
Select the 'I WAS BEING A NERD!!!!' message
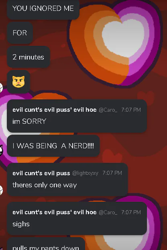[53, 146]
